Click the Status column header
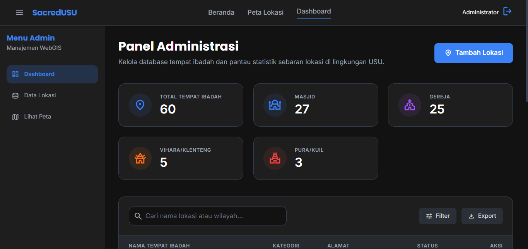 (427, 246)
